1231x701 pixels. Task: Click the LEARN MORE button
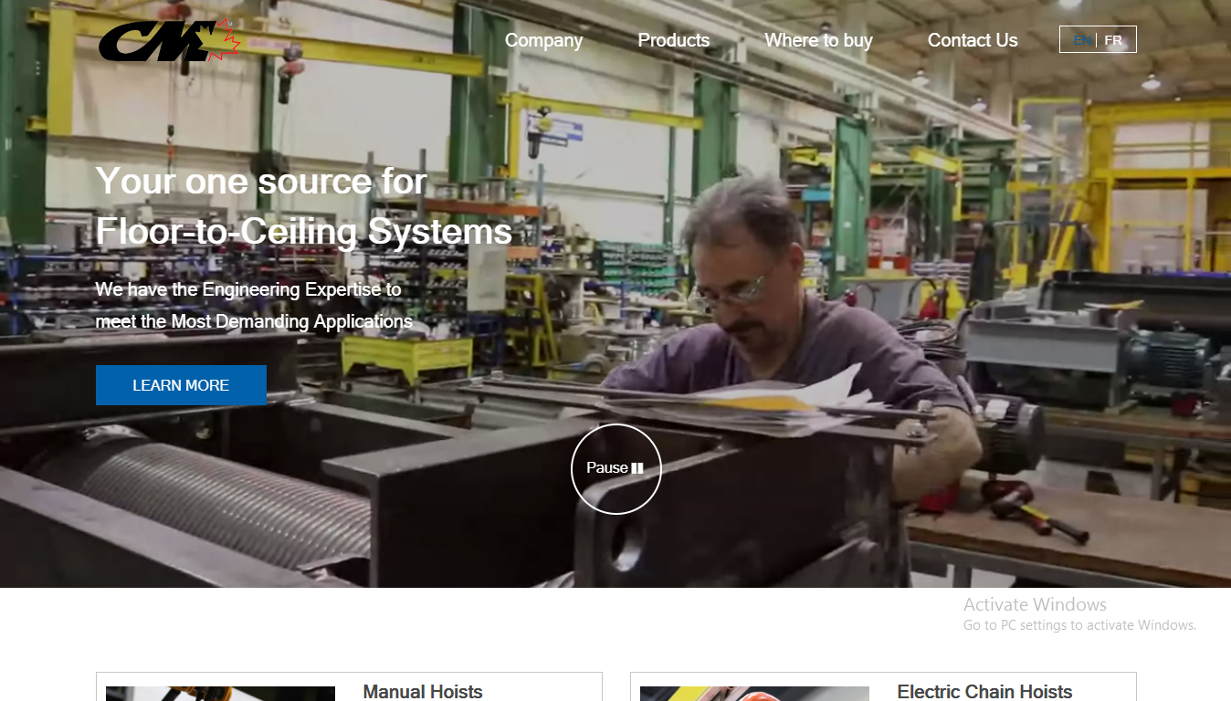point(181,385)
